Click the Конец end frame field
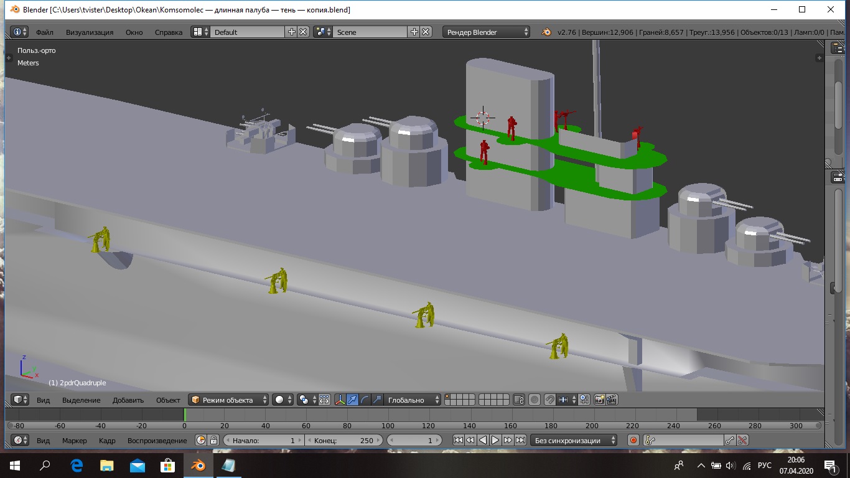The height and width of the screenshot is (478, 850). click(343, 440)
